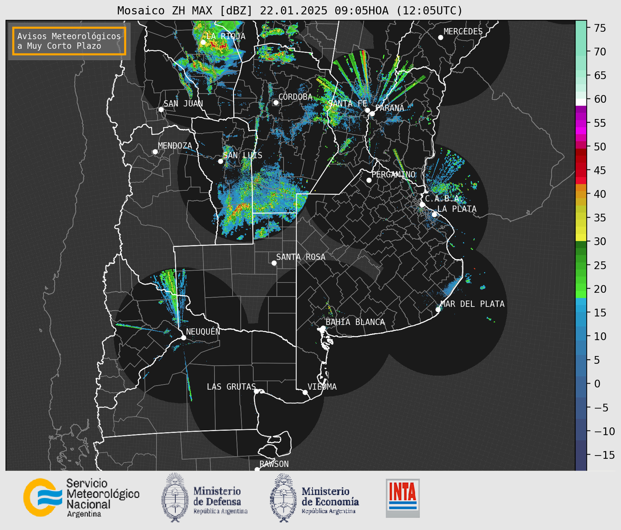Select the LA PLATA city marker
621x530 pixels.
(434, 215)
